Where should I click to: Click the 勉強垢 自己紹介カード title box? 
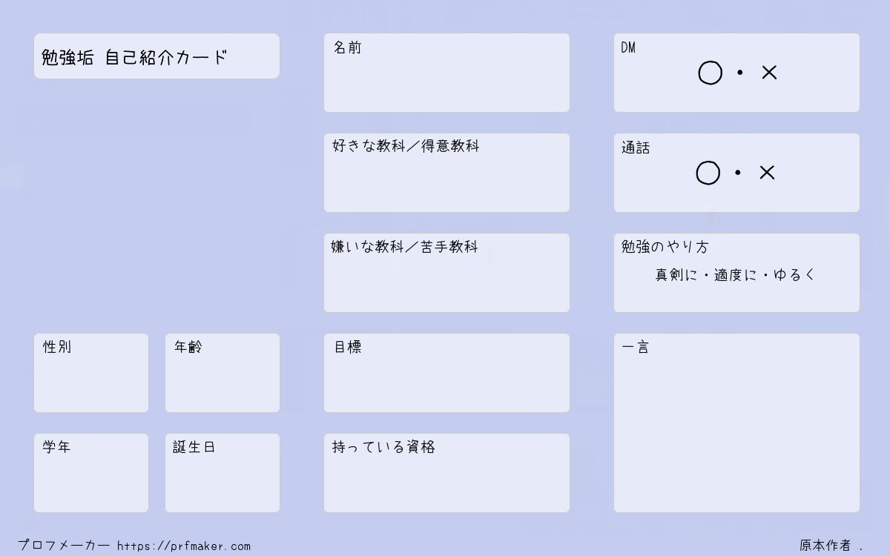click(156, 56)
